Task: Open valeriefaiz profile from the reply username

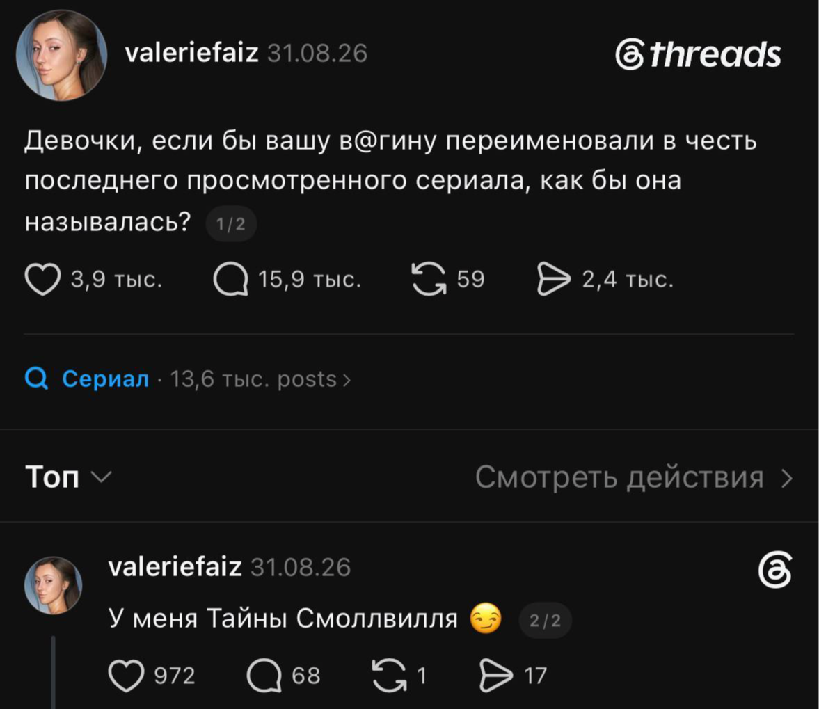Action: coord(175,567)
